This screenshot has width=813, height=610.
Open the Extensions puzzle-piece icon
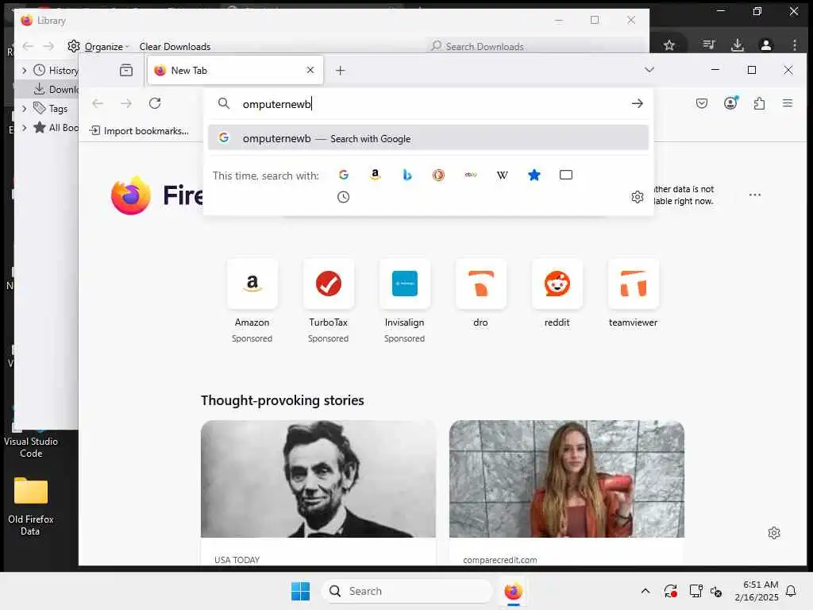(x=759, y=103)
